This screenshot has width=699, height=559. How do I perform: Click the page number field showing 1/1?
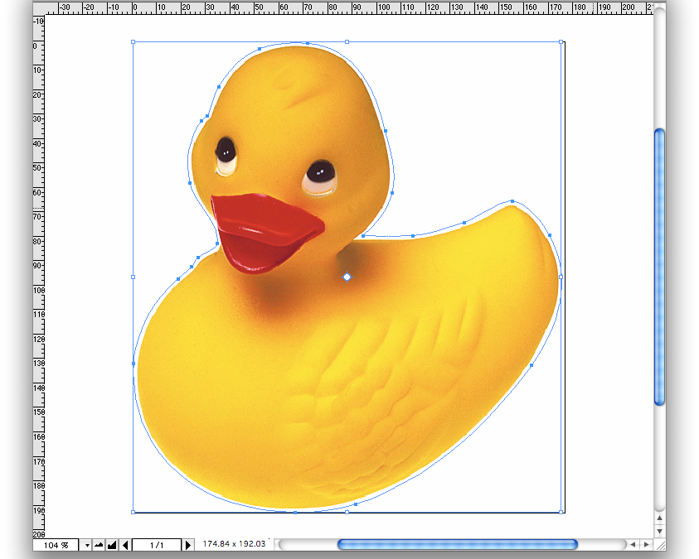click(x=156, y=545)
